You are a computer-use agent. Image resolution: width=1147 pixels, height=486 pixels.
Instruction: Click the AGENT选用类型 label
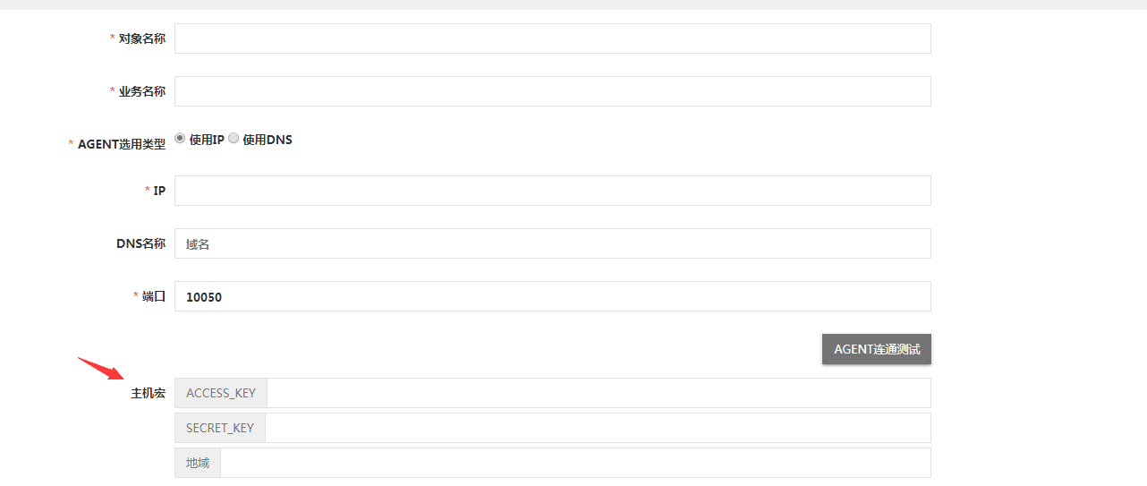[x=122, y=144]
